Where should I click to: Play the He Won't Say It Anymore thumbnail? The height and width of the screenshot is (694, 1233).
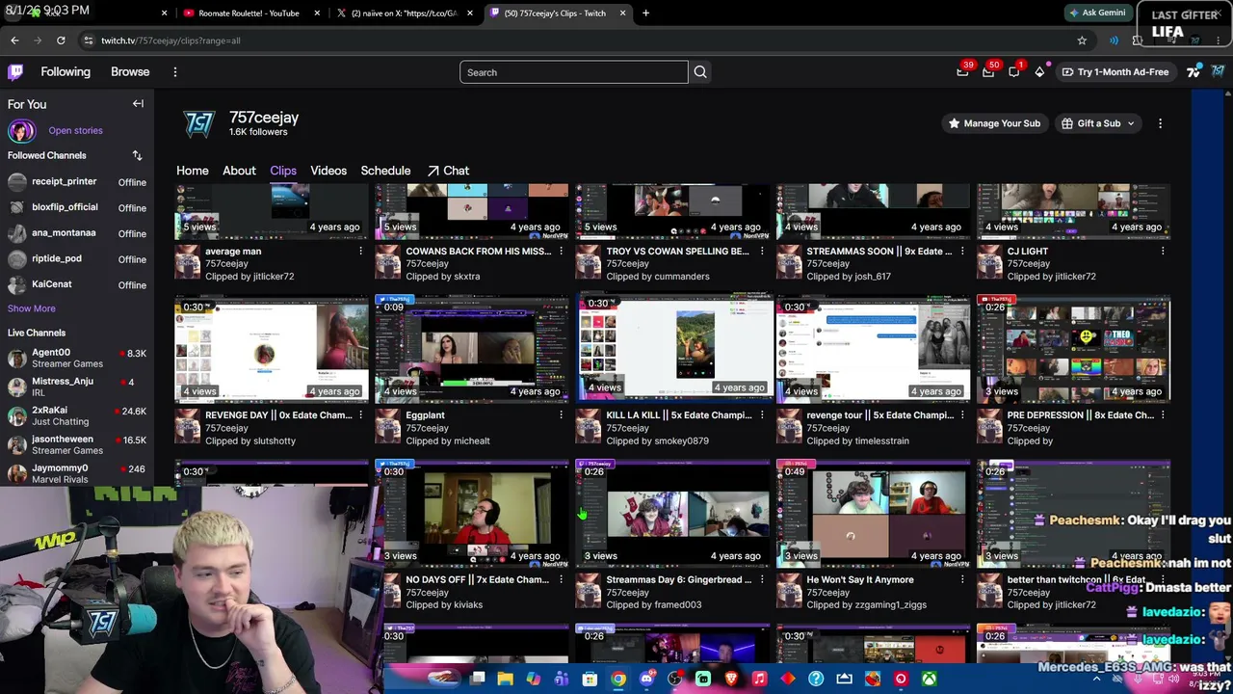coord(874,514)
